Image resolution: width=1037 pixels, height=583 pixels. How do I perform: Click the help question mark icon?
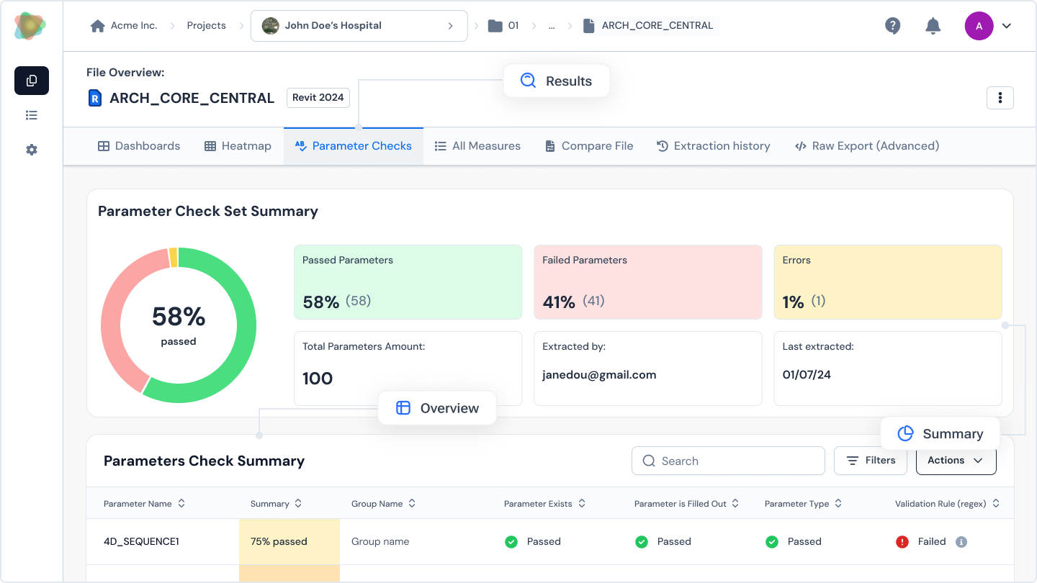click(x=892, y=26)
